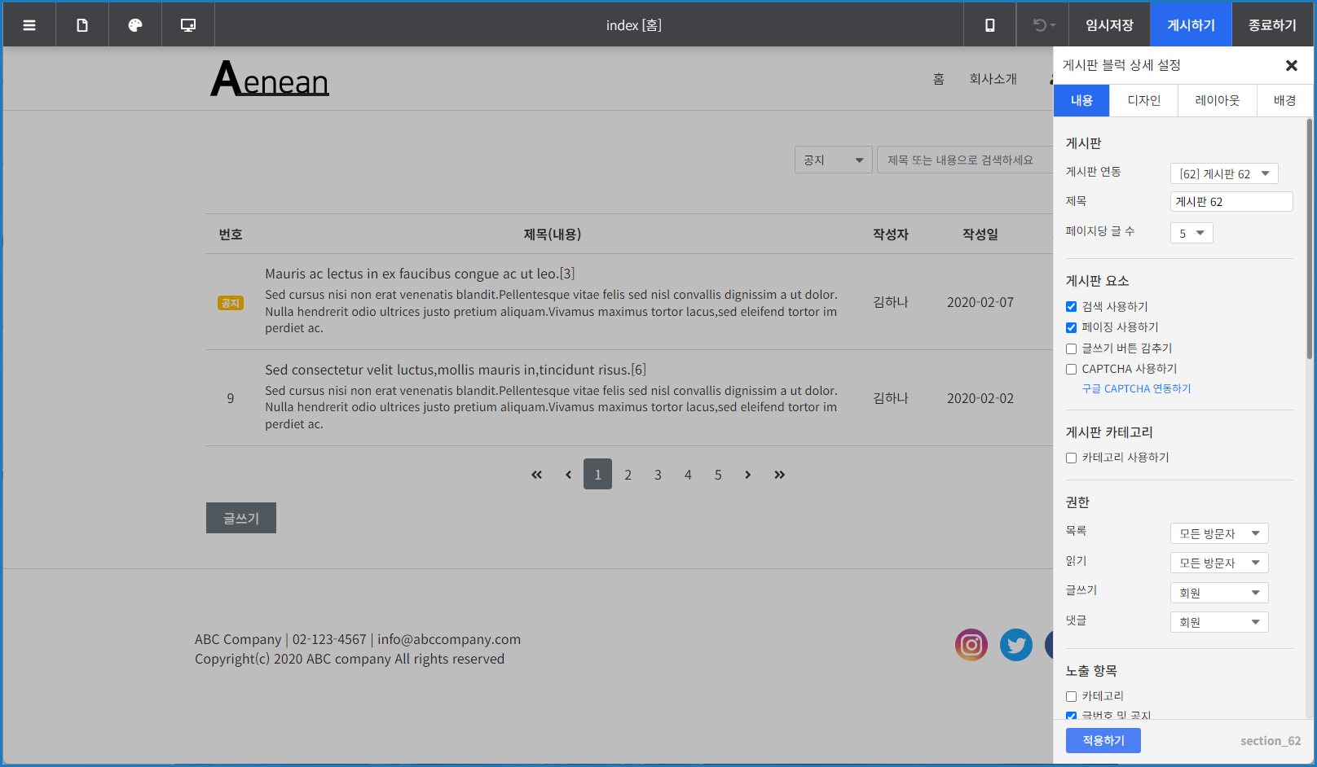1317x767 pixels.
Task: Open the hamburger menu in top toolbar
Action: [29, 25]
